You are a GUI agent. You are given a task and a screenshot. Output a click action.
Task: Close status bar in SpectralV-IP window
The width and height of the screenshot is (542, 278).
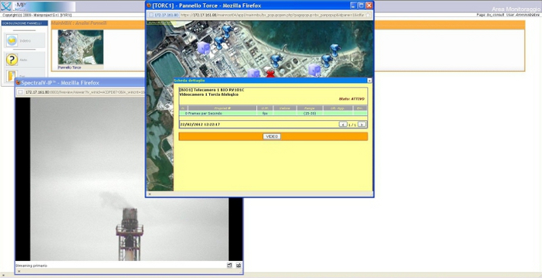point(19,271)
